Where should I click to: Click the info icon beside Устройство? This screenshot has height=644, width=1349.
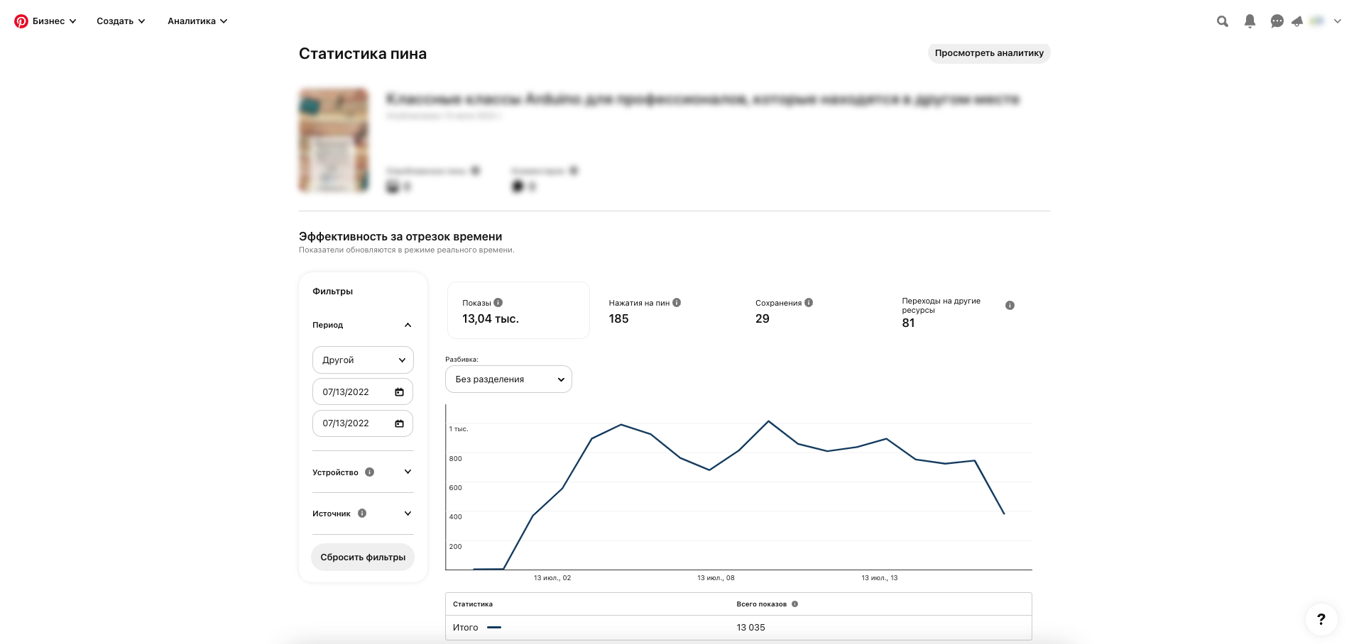(369, 472)
